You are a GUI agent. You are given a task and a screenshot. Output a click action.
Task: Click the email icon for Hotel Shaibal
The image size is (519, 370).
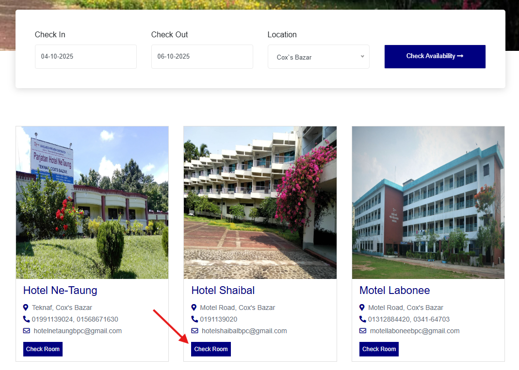195,331
